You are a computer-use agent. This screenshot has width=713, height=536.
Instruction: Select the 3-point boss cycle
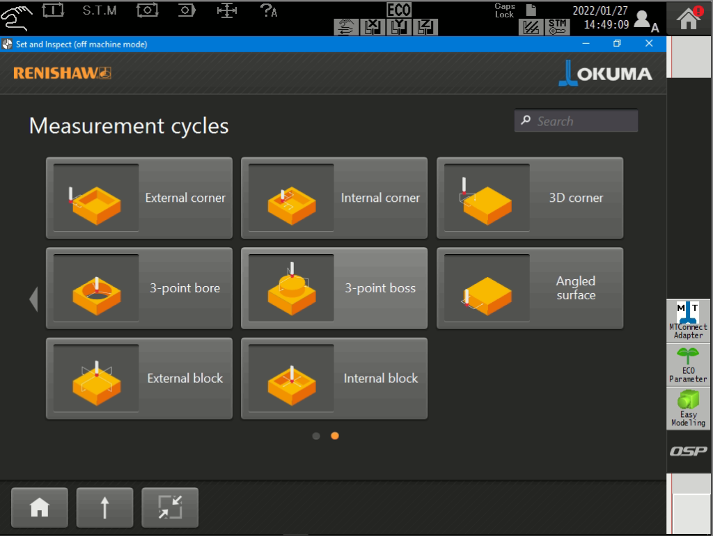(x=334, y=288)
